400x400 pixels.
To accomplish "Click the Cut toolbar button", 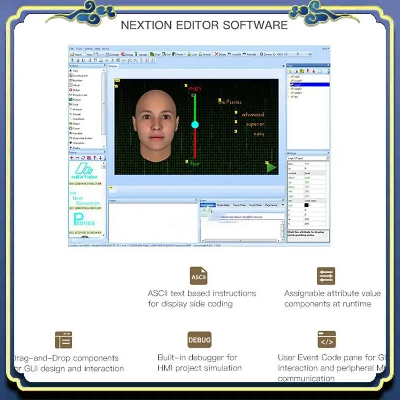I will [166, 54].
